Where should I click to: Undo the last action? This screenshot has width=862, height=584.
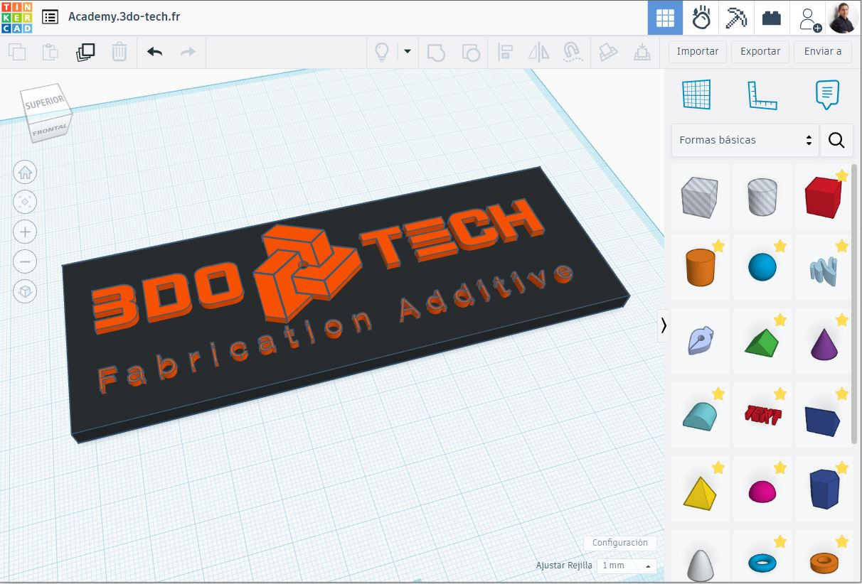(x=154, y=52)
